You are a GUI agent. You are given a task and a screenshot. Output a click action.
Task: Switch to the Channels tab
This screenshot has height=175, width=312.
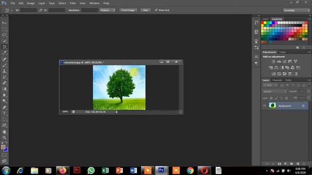pyautogui.click(x=277, y=80)
